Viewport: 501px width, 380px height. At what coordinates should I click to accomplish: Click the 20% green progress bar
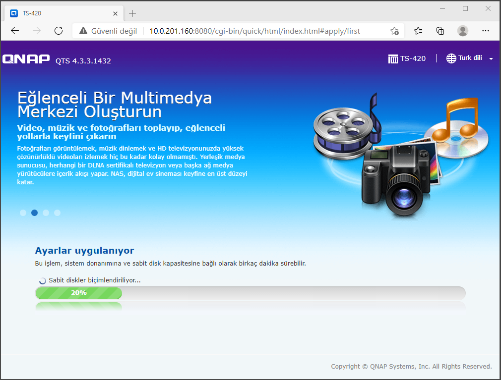[79, 293]
